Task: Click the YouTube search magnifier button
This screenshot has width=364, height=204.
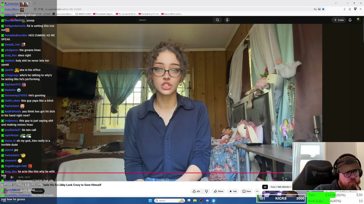Action: tap(218, 20)
